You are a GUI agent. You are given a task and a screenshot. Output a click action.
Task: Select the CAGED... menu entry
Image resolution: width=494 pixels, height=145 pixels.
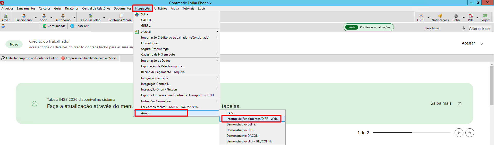tap(176, 20)
